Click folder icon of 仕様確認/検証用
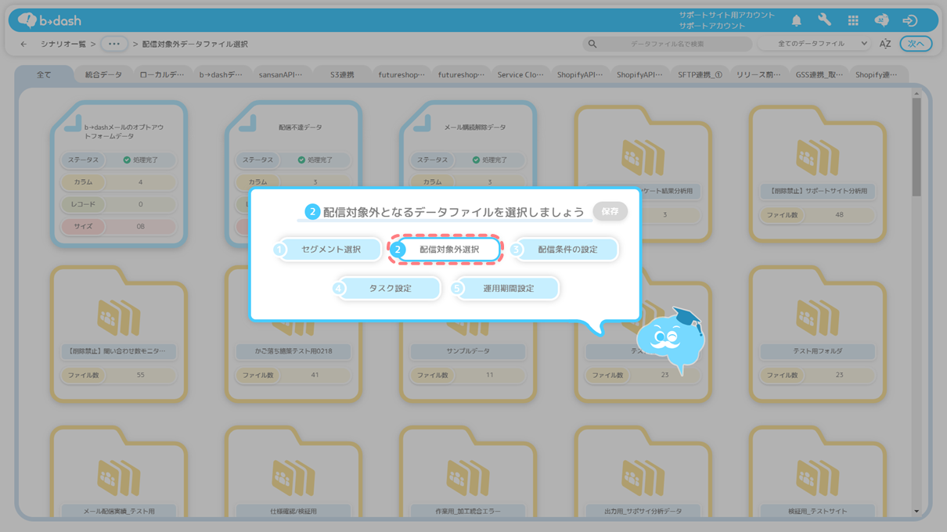947x532 pixels. (293, 477)
